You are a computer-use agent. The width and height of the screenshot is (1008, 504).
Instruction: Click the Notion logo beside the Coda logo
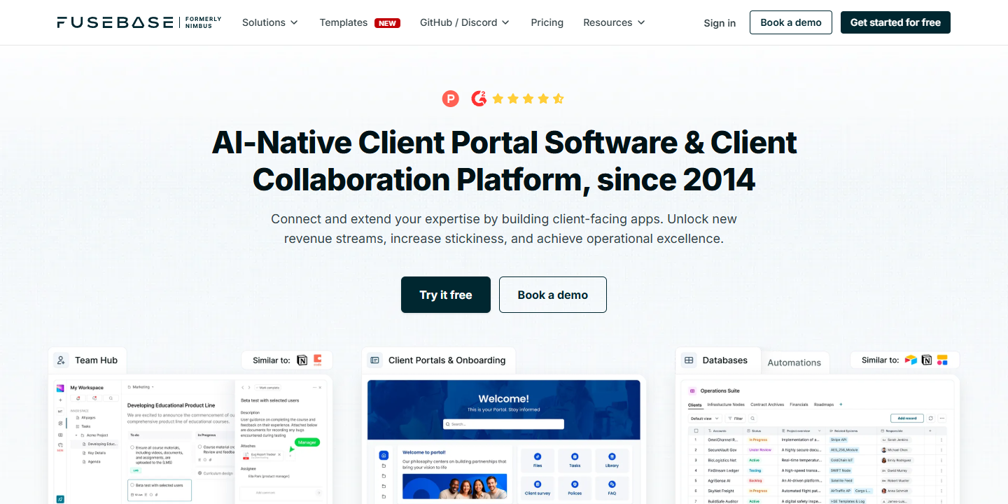coord(302,360)
